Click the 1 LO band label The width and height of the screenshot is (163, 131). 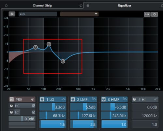click(50, 100)
